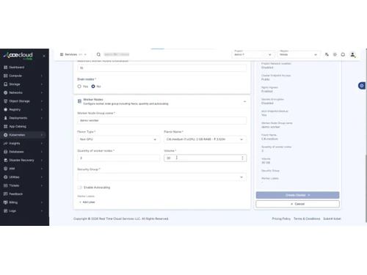Screen dimensions: 367x275
Task: Expand the Kubernetes submenu arrow
Action: 42,135
